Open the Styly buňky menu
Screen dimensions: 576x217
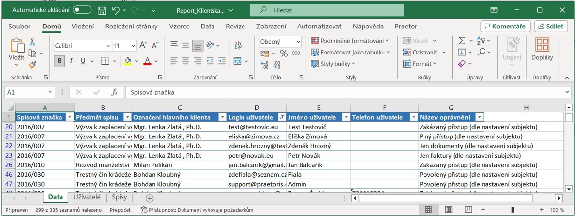tap(333, 64)
